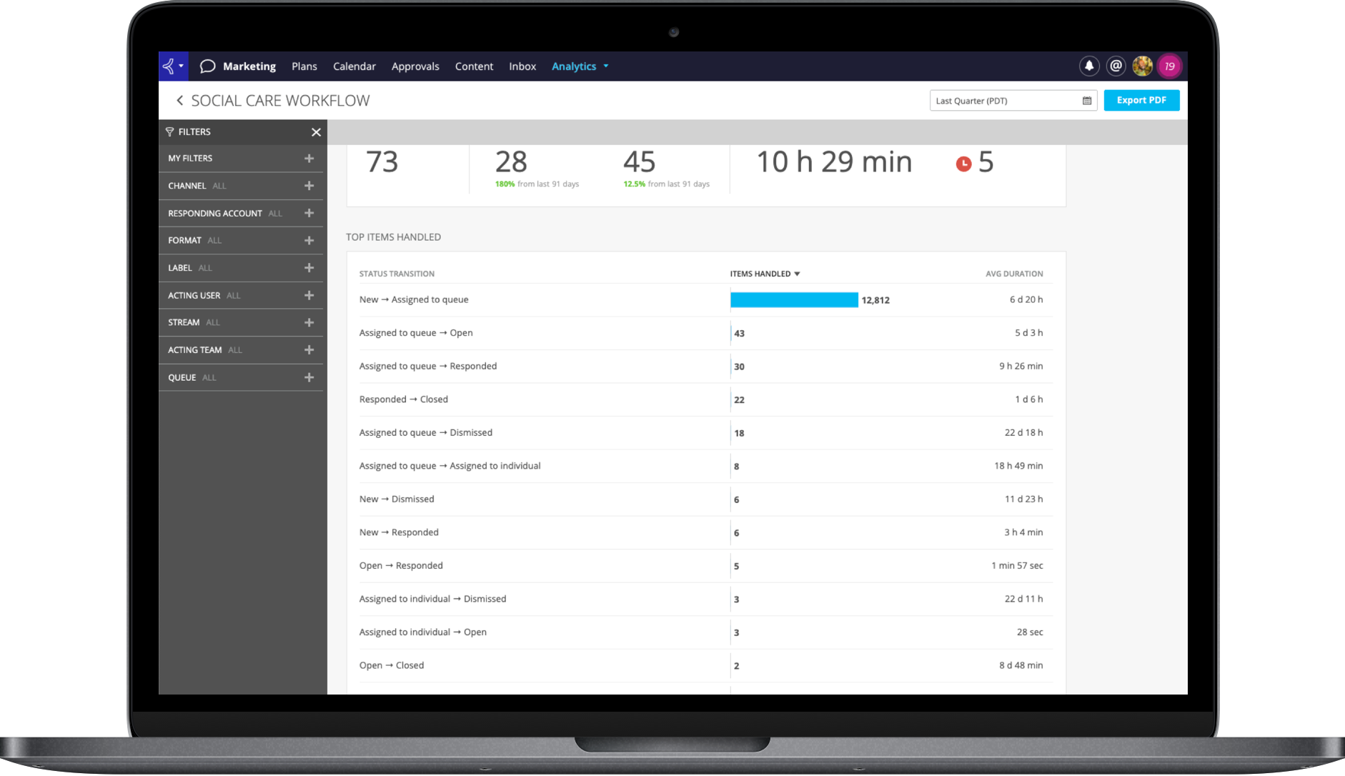Click the calendar icon in date field
This screenshot has width=1345, height=776.
click(1086, 101)
